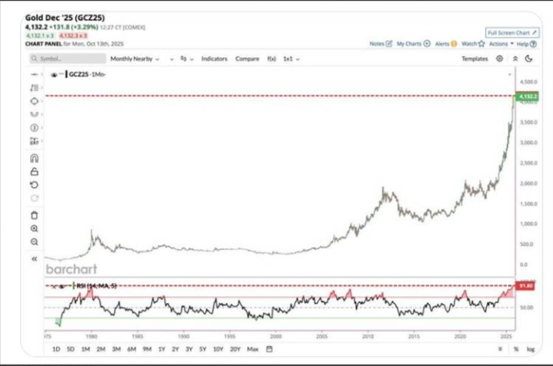Zoom out using the magnifier minus icon

coord(34,241)
